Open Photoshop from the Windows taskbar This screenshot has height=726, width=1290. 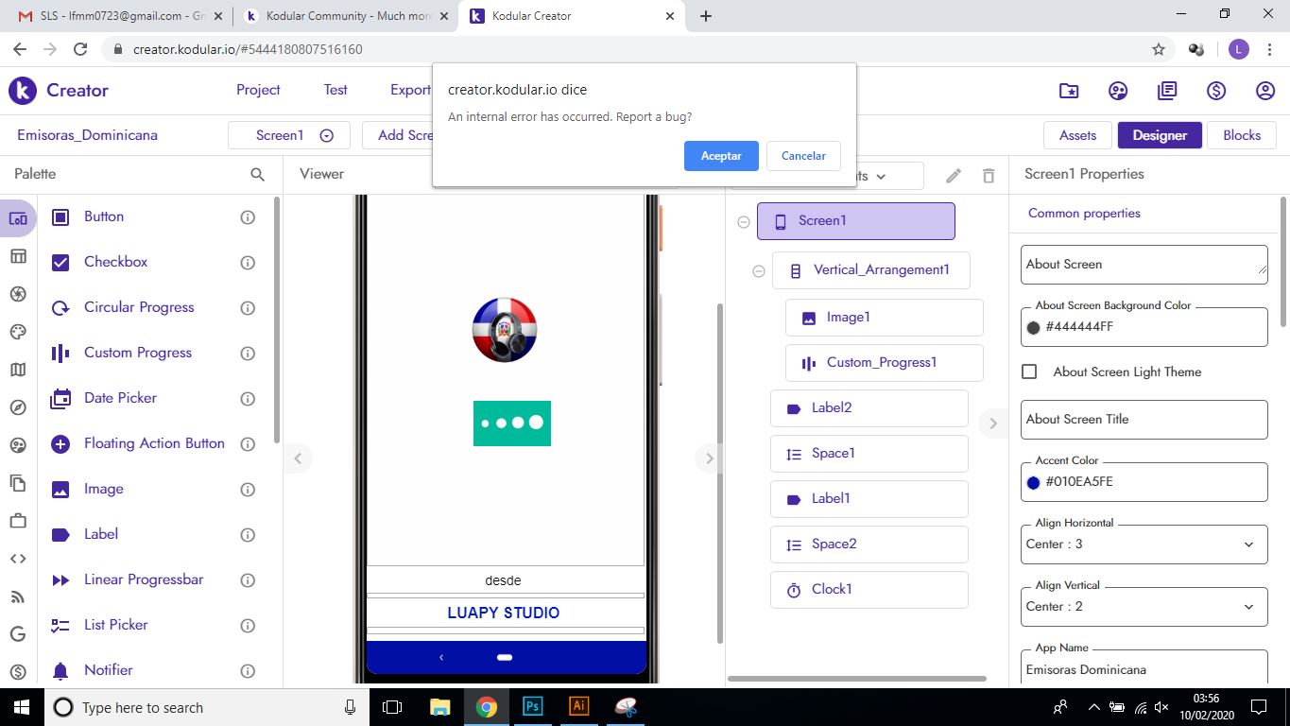coord(532,706)
